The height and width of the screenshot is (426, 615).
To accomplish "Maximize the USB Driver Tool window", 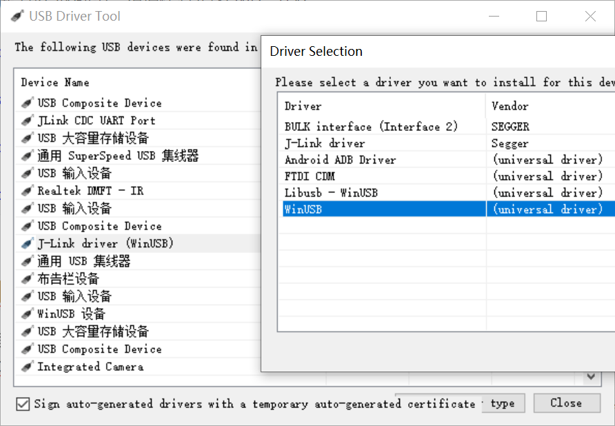I will (541, 17).
